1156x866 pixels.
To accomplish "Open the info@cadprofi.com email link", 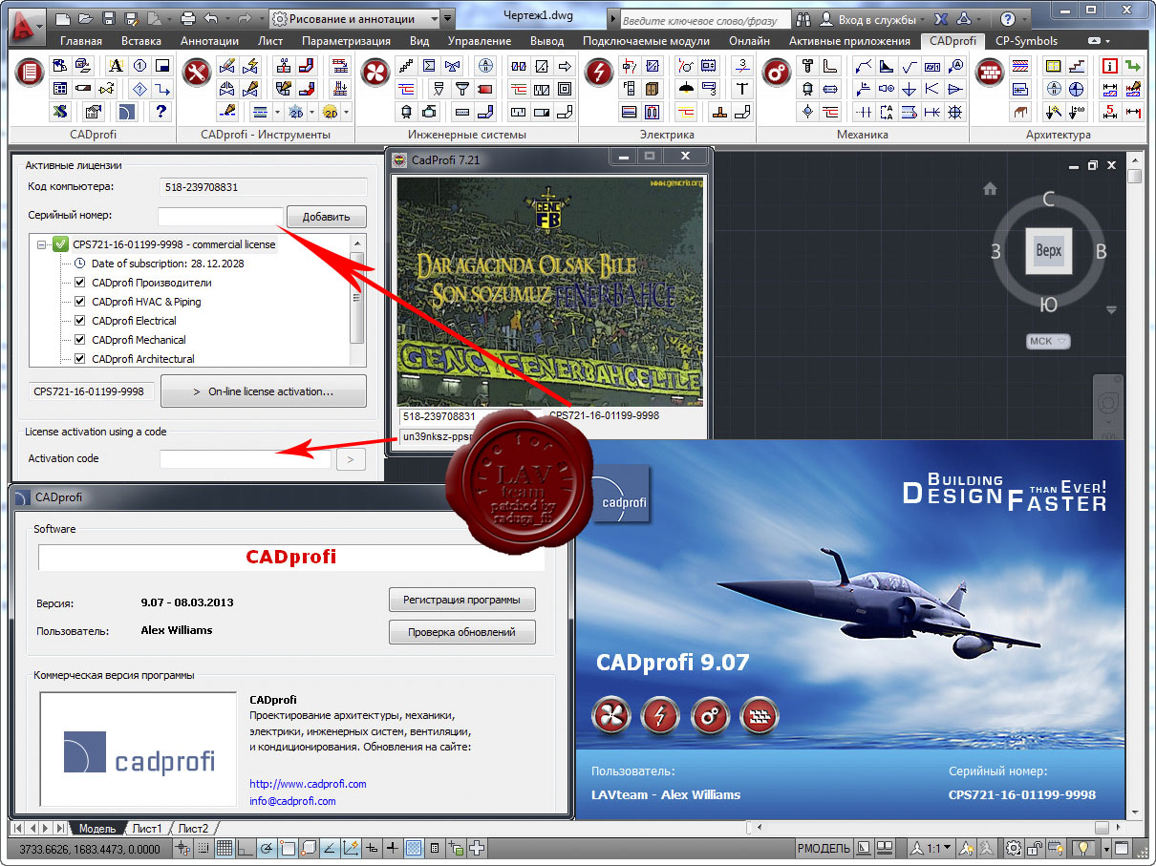I will (292, 801).
